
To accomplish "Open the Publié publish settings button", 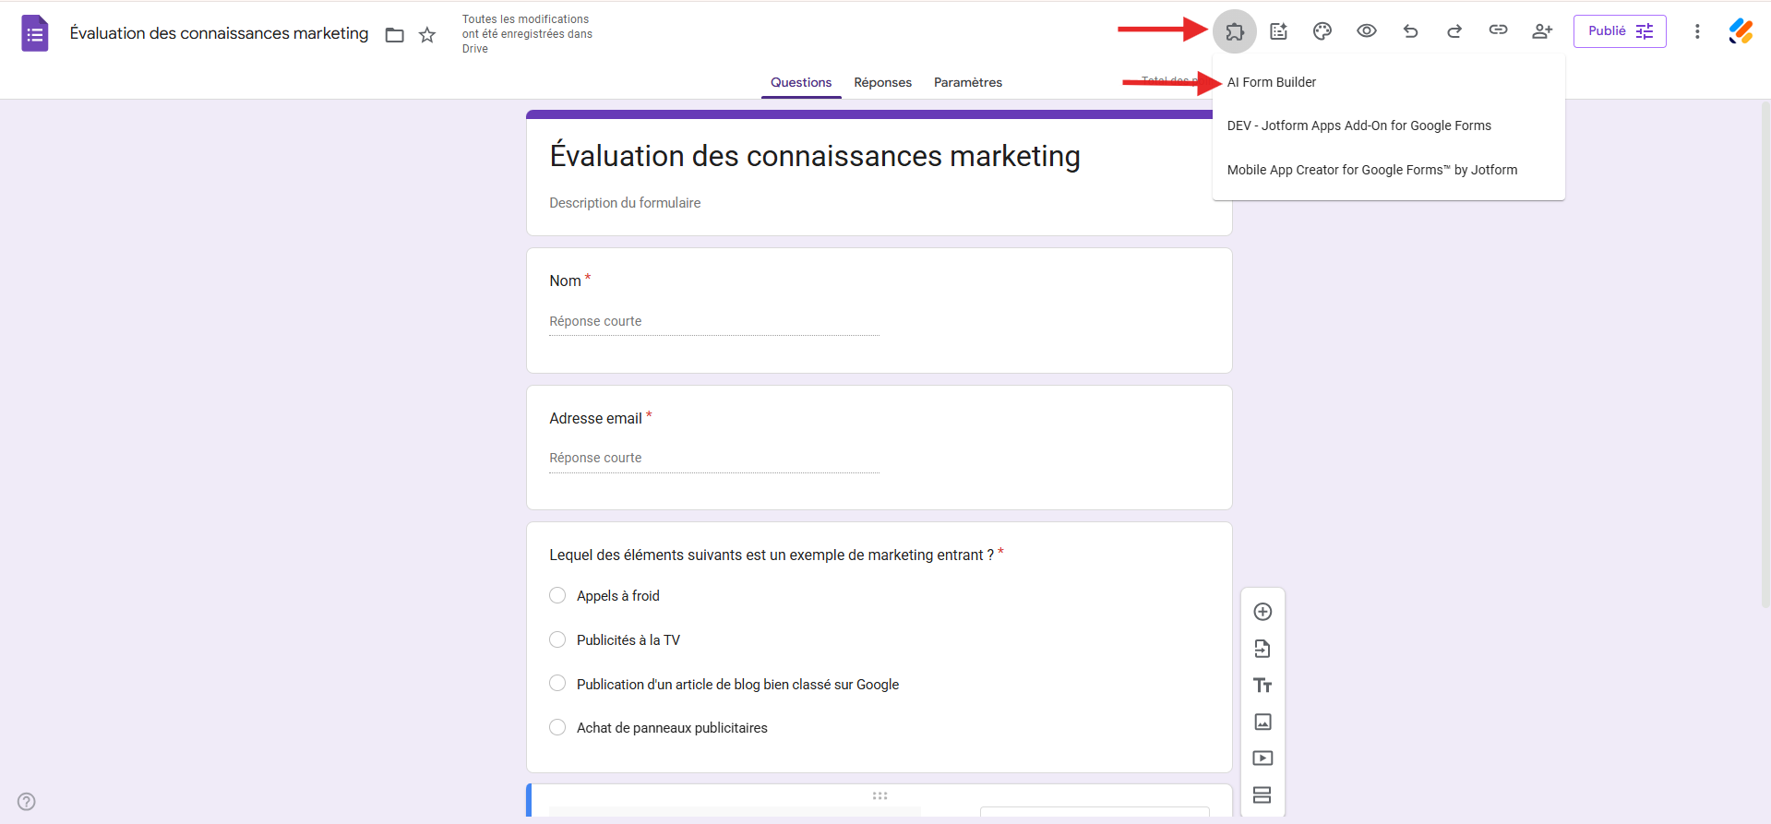I will [1620, 31].
